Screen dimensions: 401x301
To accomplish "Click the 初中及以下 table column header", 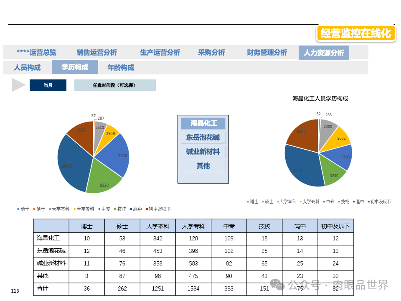I will (335, 226).
